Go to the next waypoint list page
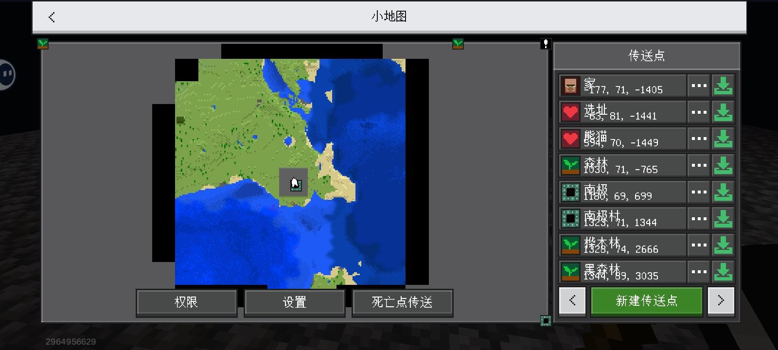This screenshot has width=778, height=350. 721,301
